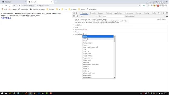
Task: Open the Windows Start menu
Action: pyautogui.click(x=2, y=93)
